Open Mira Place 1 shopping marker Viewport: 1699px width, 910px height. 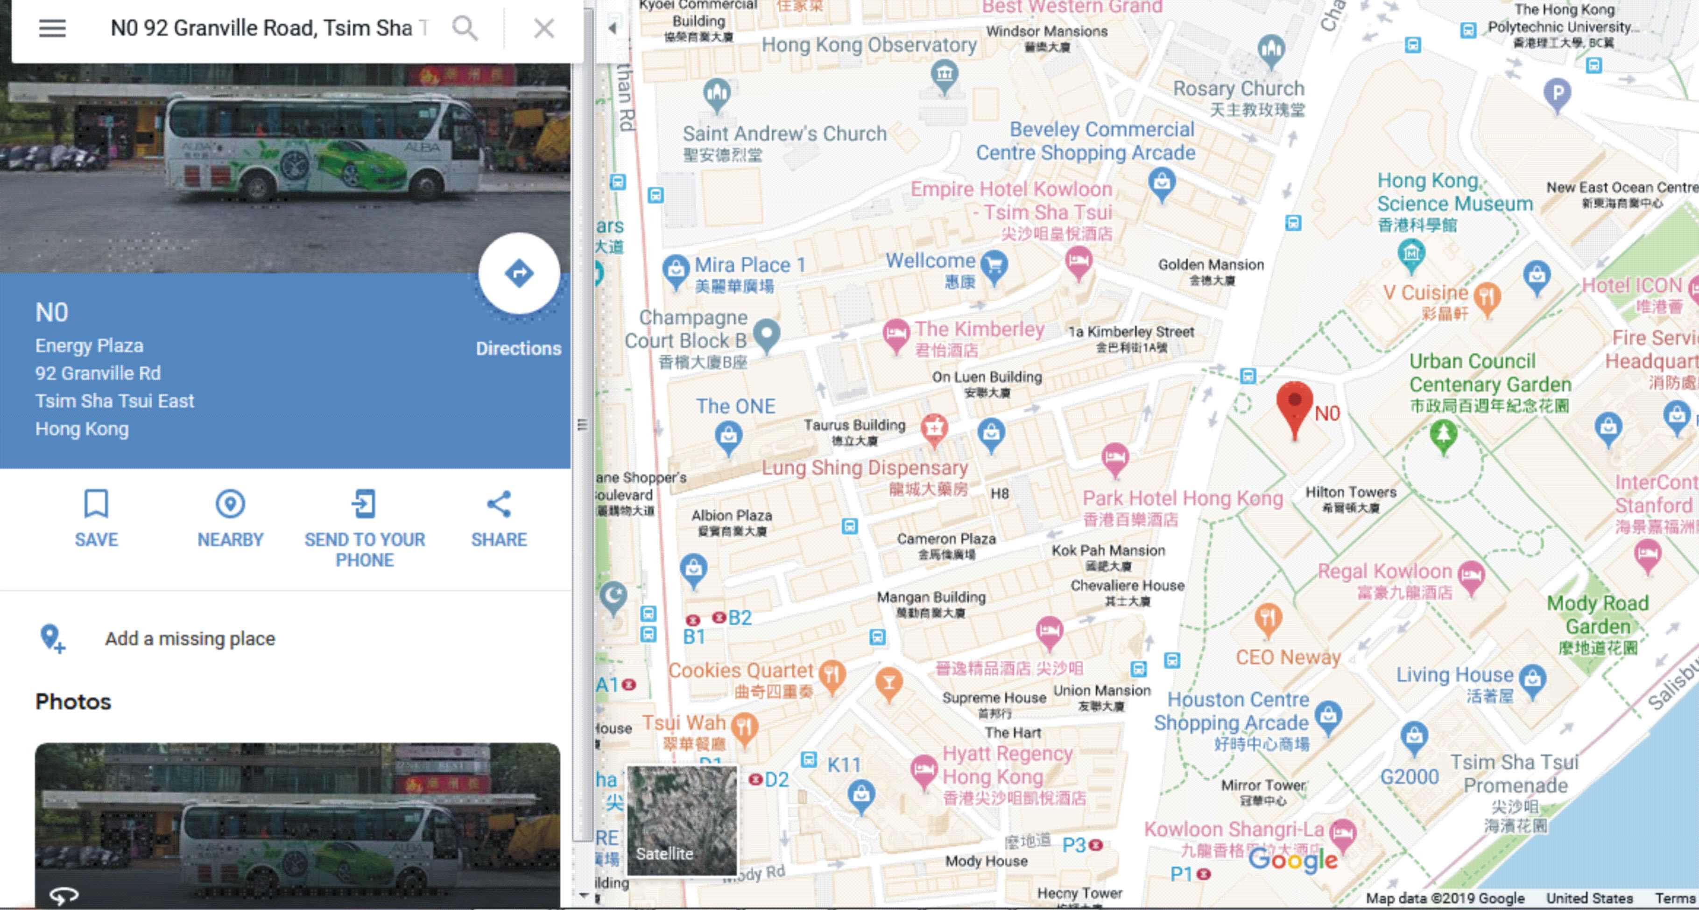676,271
